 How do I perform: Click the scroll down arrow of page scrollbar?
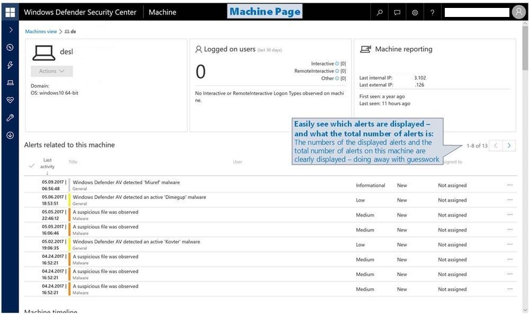[x=525, y=310]
